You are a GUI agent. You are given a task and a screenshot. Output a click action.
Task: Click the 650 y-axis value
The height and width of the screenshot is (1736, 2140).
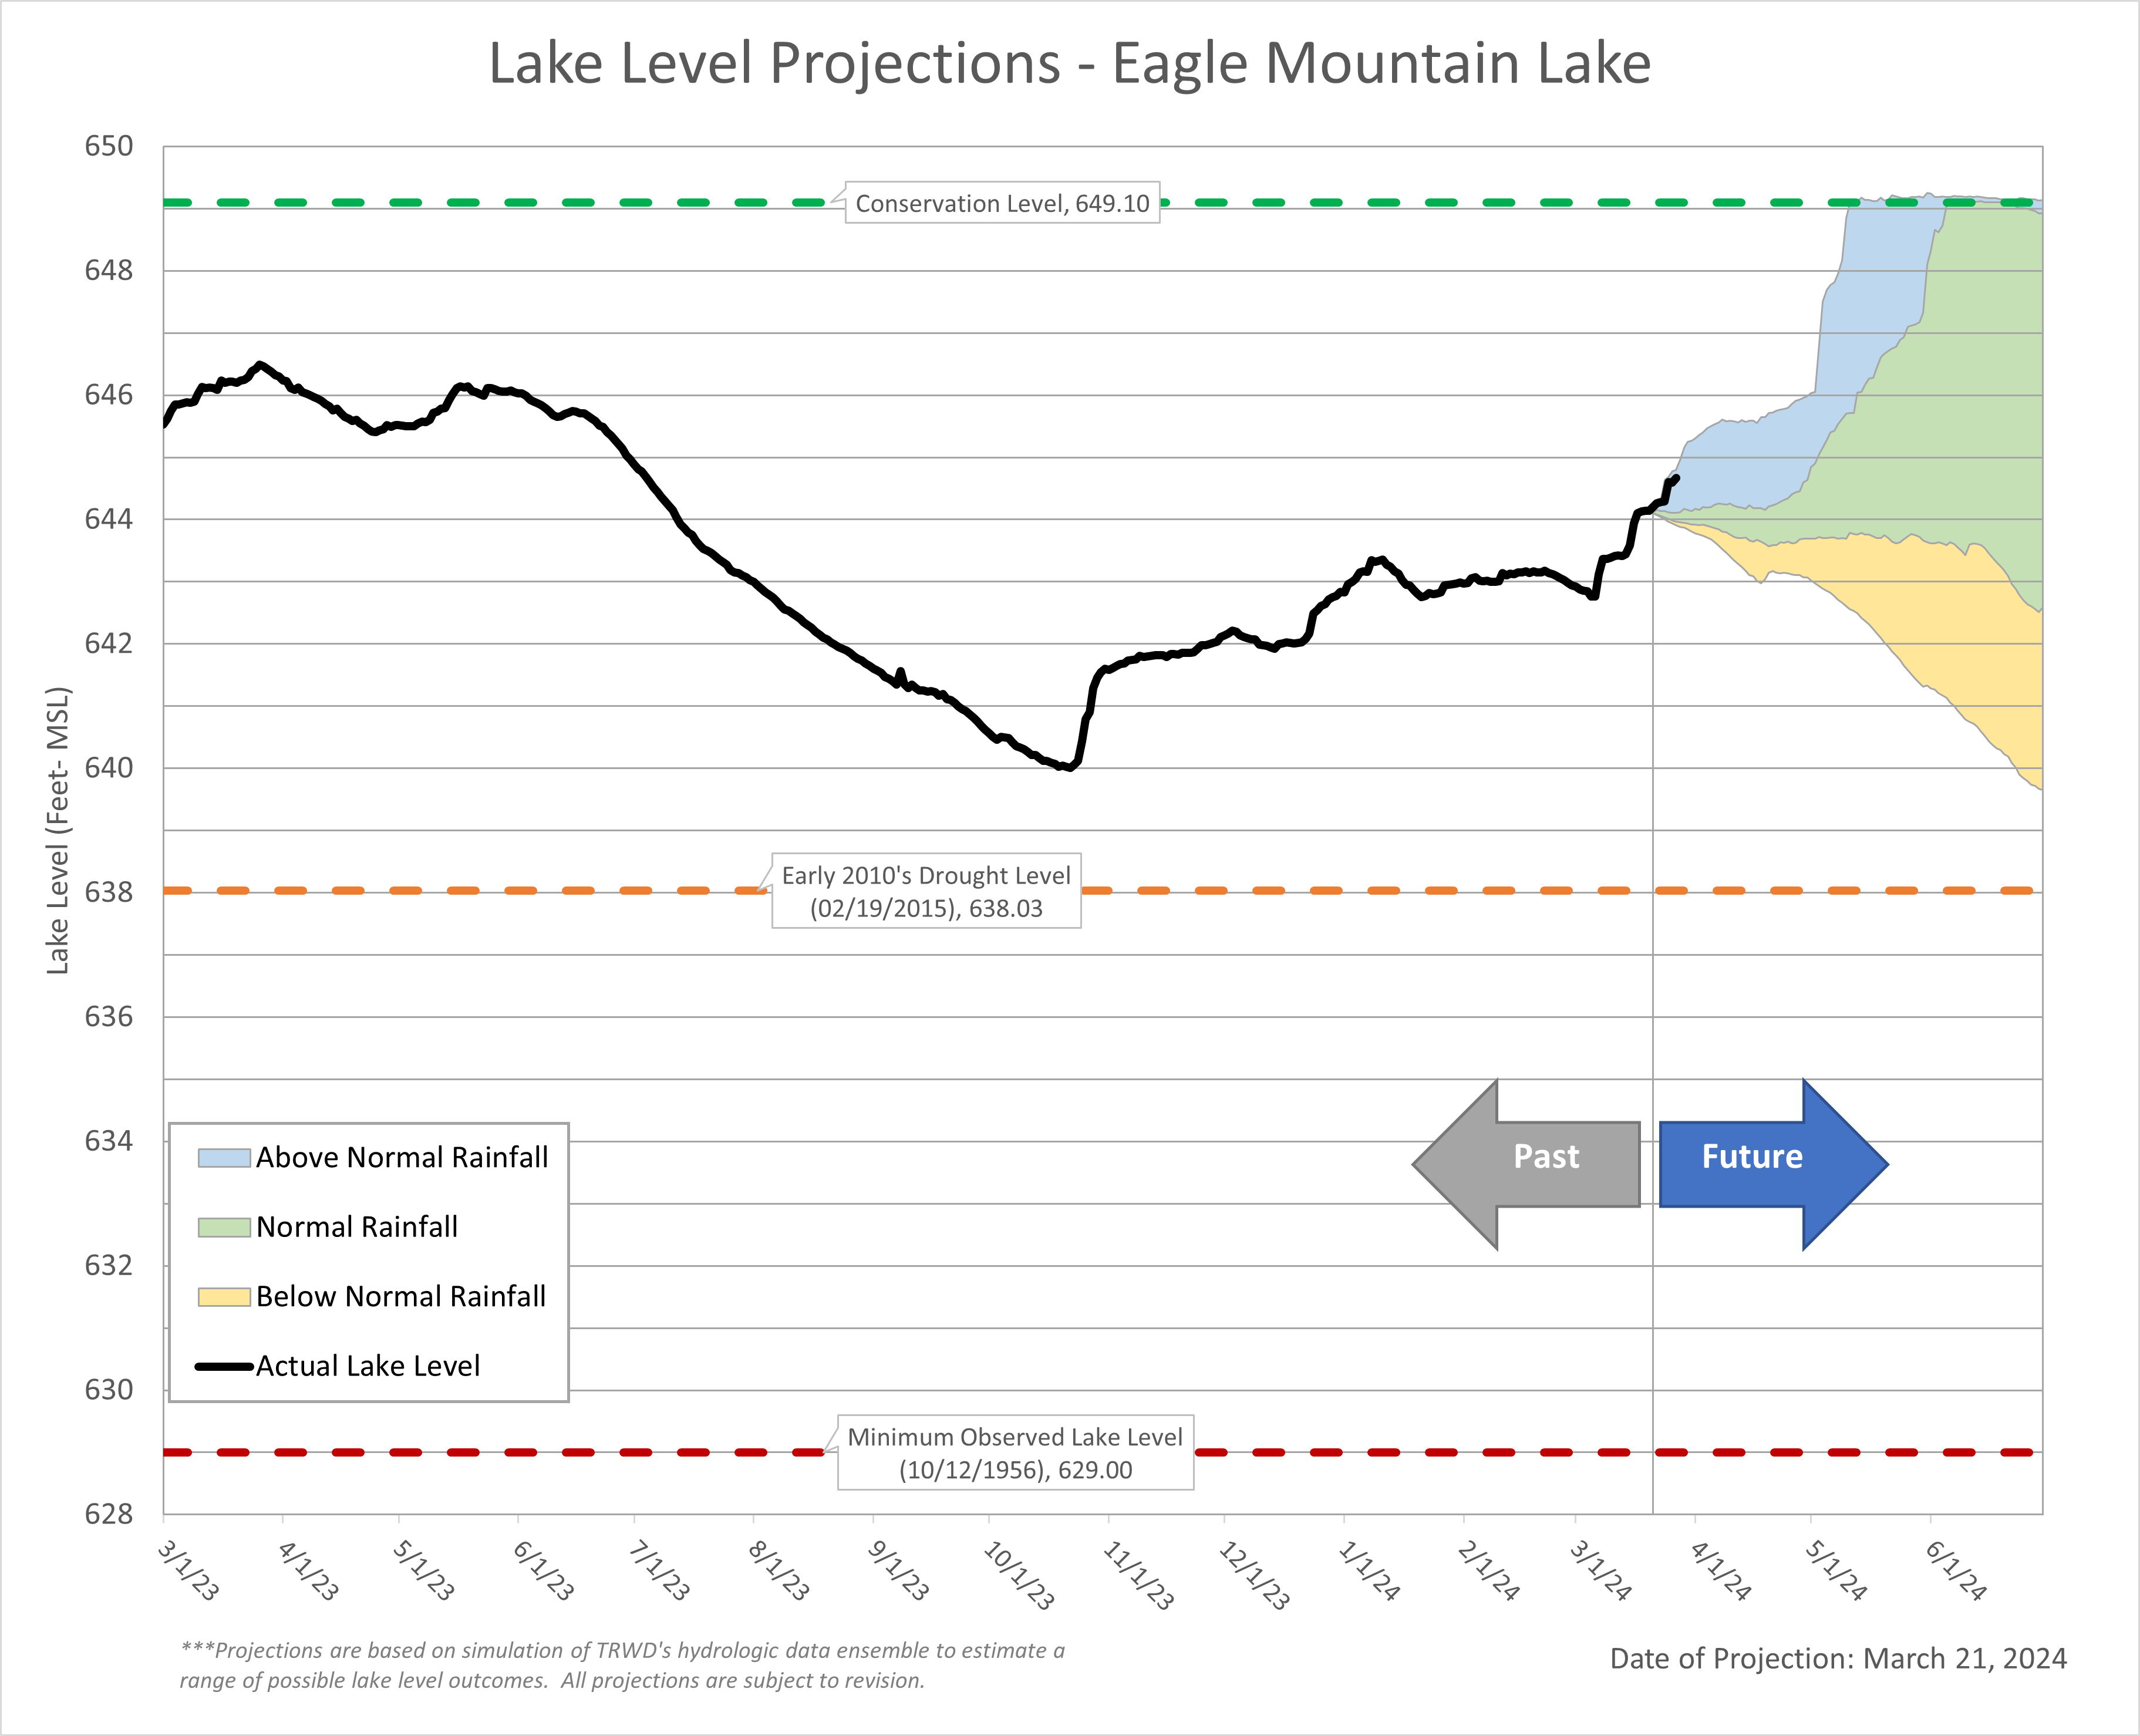(108, 146)
